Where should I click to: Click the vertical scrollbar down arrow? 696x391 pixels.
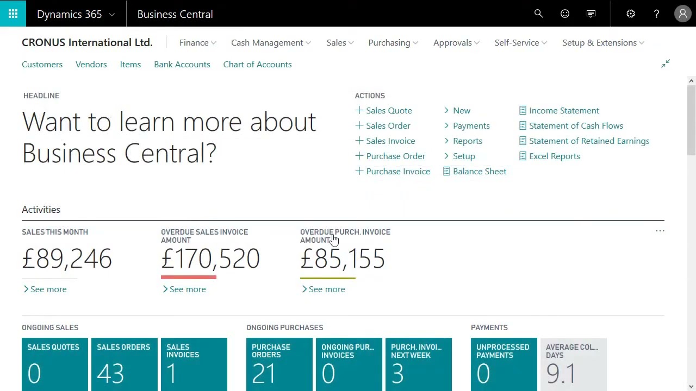[x=691, y=386]
